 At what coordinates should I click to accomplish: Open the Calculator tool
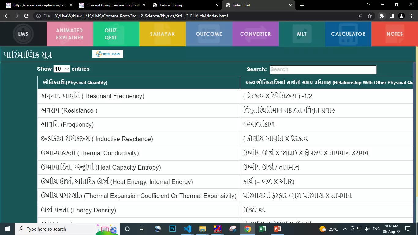coord(348,34)
